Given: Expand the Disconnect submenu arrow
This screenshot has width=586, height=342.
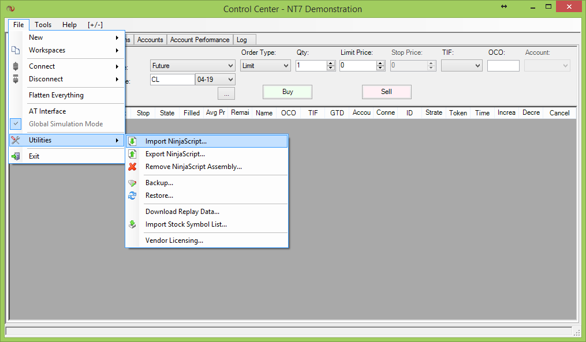Looking at the screenshot, I should click(117, 79).
